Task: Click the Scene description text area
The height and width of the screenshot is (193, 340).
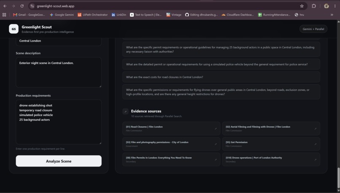Action: coord(59,72)
